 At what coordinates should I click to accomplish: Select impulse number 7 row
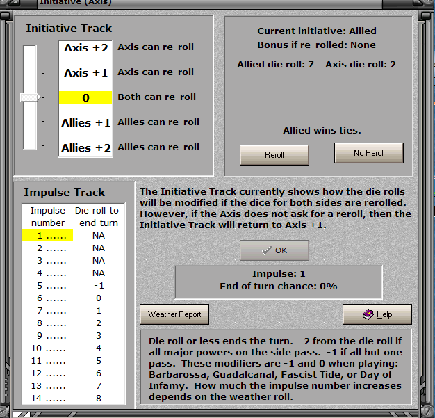click(74, 310)
